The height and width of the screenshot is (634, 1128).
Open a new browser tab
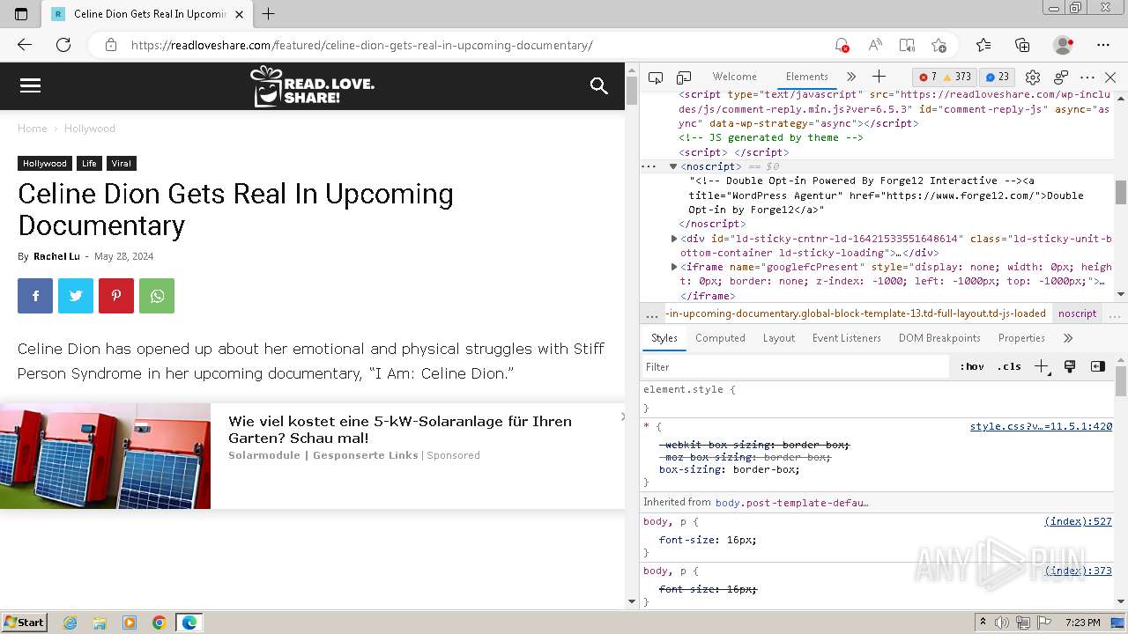268,14
